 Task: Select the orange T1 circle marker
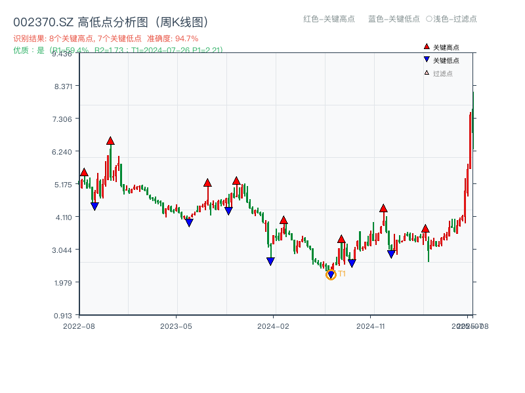331,274
